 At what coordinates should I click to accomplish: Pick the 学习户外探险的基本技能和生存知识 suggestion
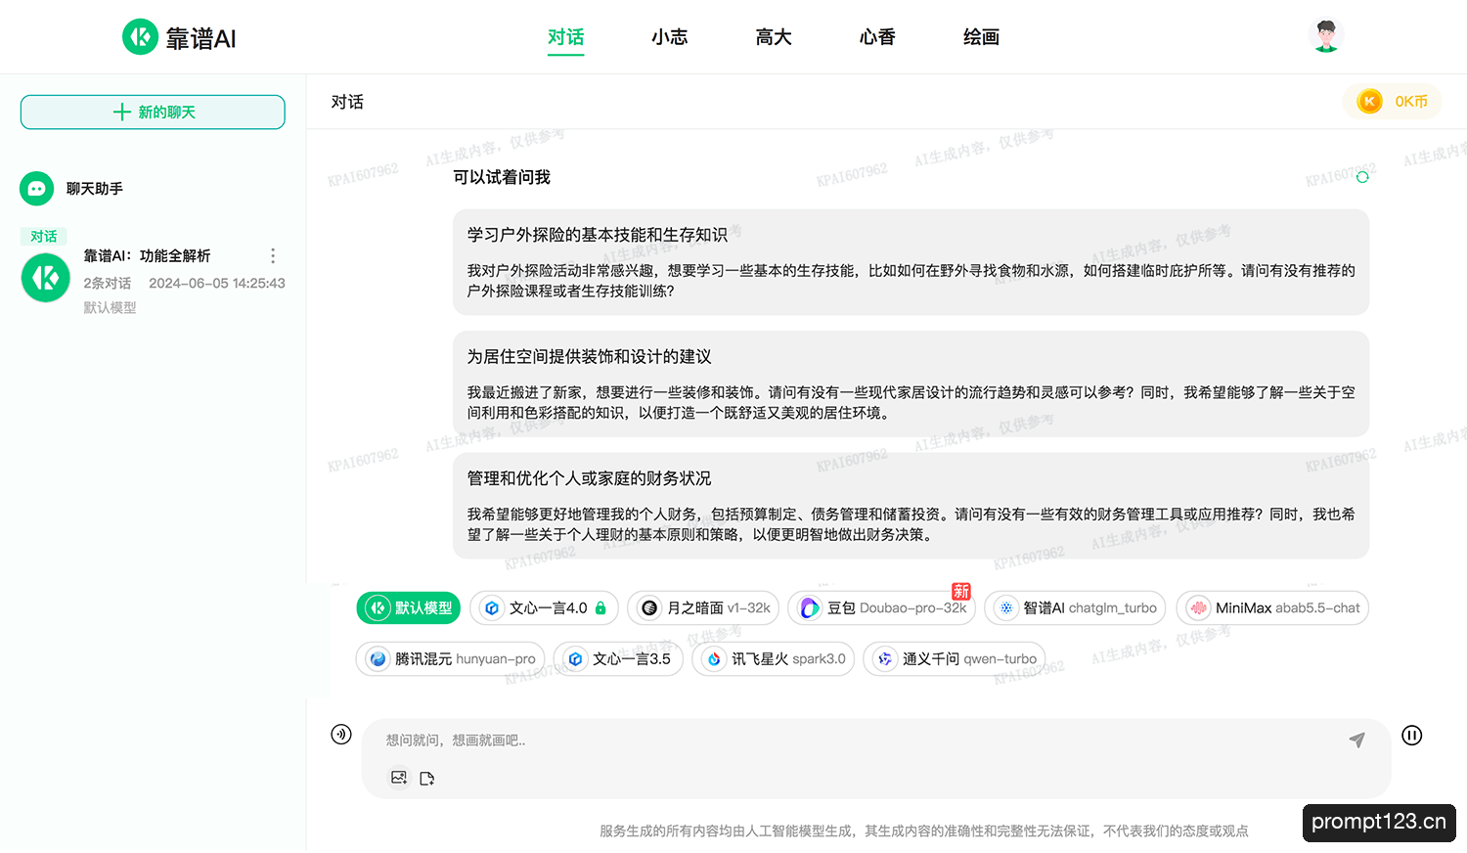[911, 262]
